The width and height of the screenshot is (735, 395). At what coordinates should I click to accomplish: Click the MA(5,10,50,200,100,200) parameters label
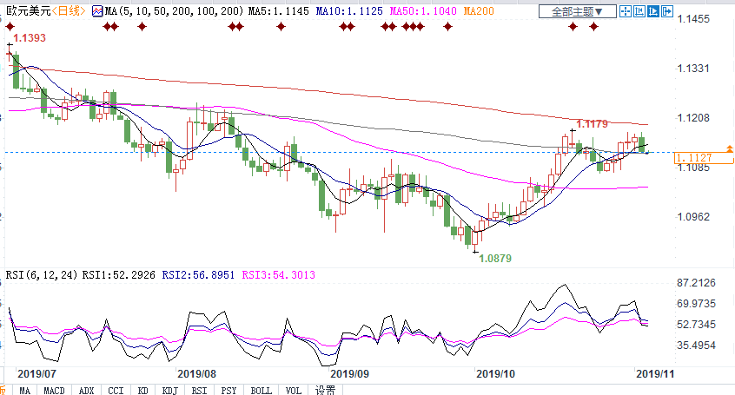(175, 11)
